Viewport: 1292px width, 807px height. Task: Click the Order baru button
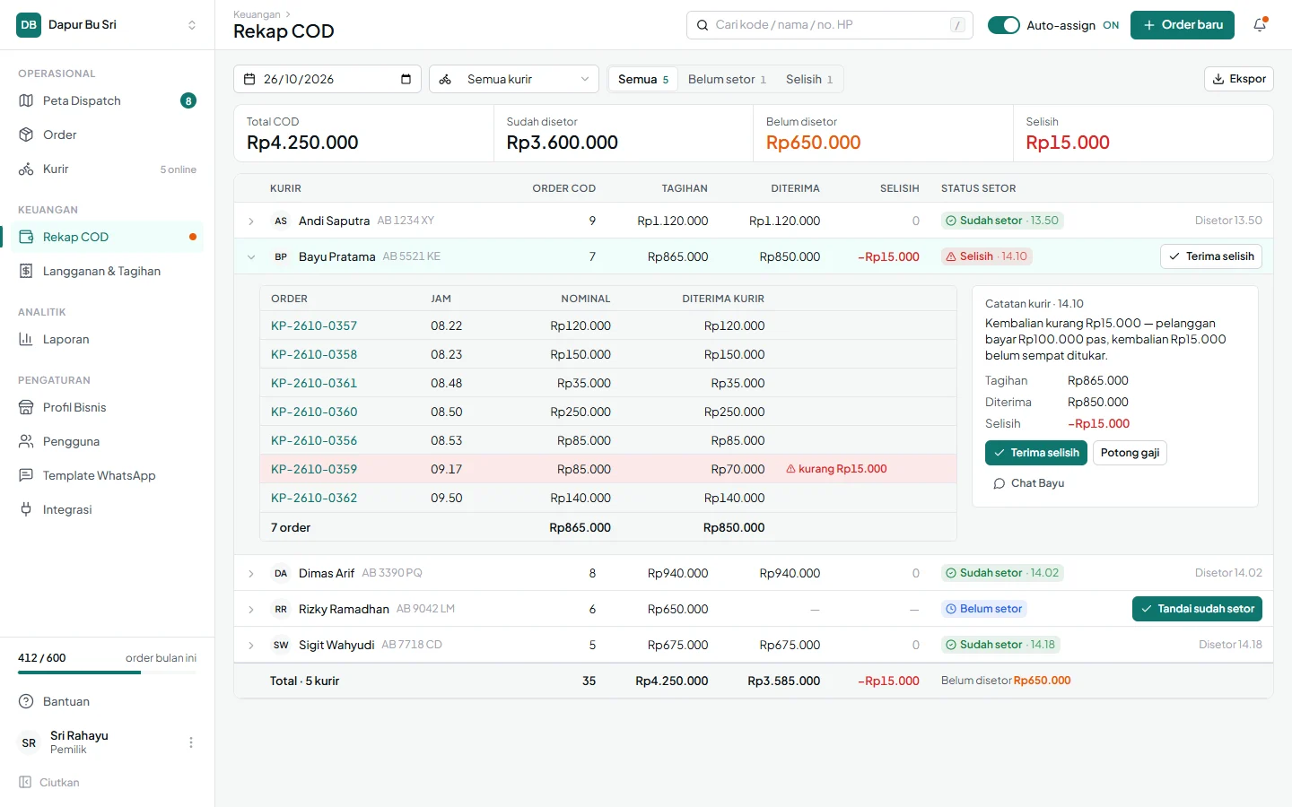click(1183, 25)
